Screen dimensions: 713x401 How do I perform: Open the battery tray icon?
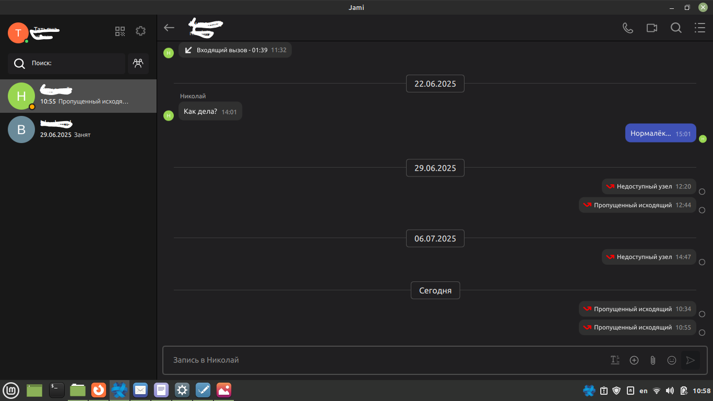(x=683, y=391)
